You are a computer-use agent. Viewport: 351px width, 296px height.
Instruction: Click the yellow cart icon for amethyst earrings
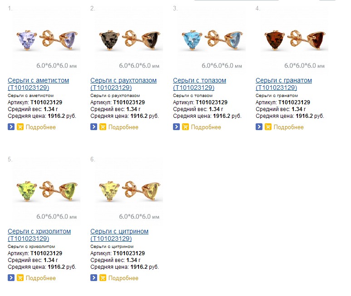20,127
